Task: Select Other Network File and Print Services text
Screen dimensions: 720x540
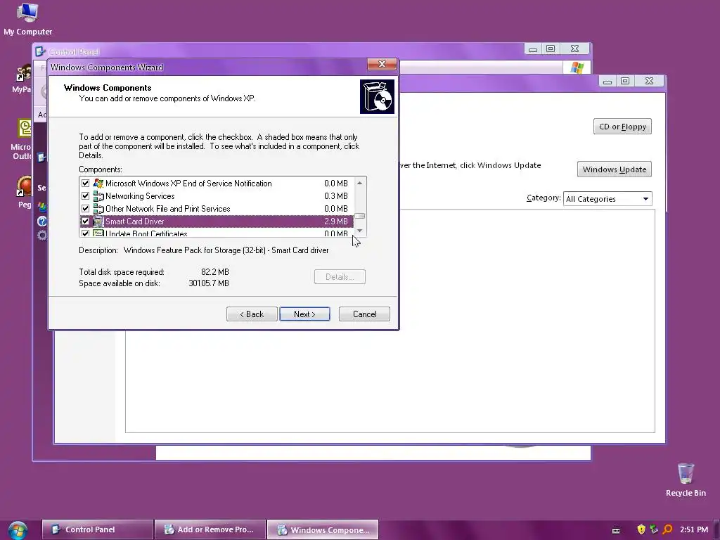Action: (167, 208)
